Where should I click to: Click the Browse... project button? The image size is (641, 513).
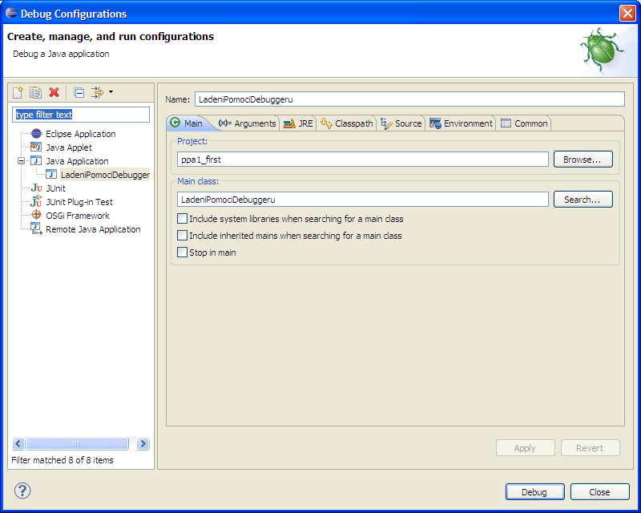(x=583, y=160)
